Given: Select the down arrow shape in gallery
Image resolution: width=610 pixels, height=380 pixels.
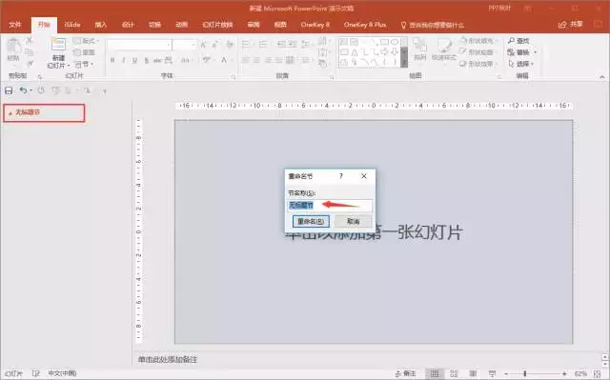Looking at the screenshot, I should pos(394,51).
